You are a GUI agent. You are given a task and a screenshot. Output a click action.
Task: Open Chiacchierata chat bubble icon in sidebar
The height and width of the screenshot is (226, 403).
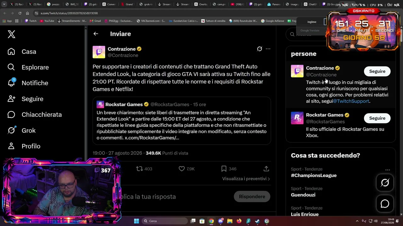coord(11,115)
